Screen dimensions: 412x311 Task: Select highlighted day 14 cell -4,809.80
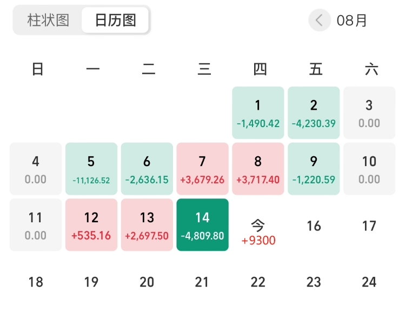(202, 225)
